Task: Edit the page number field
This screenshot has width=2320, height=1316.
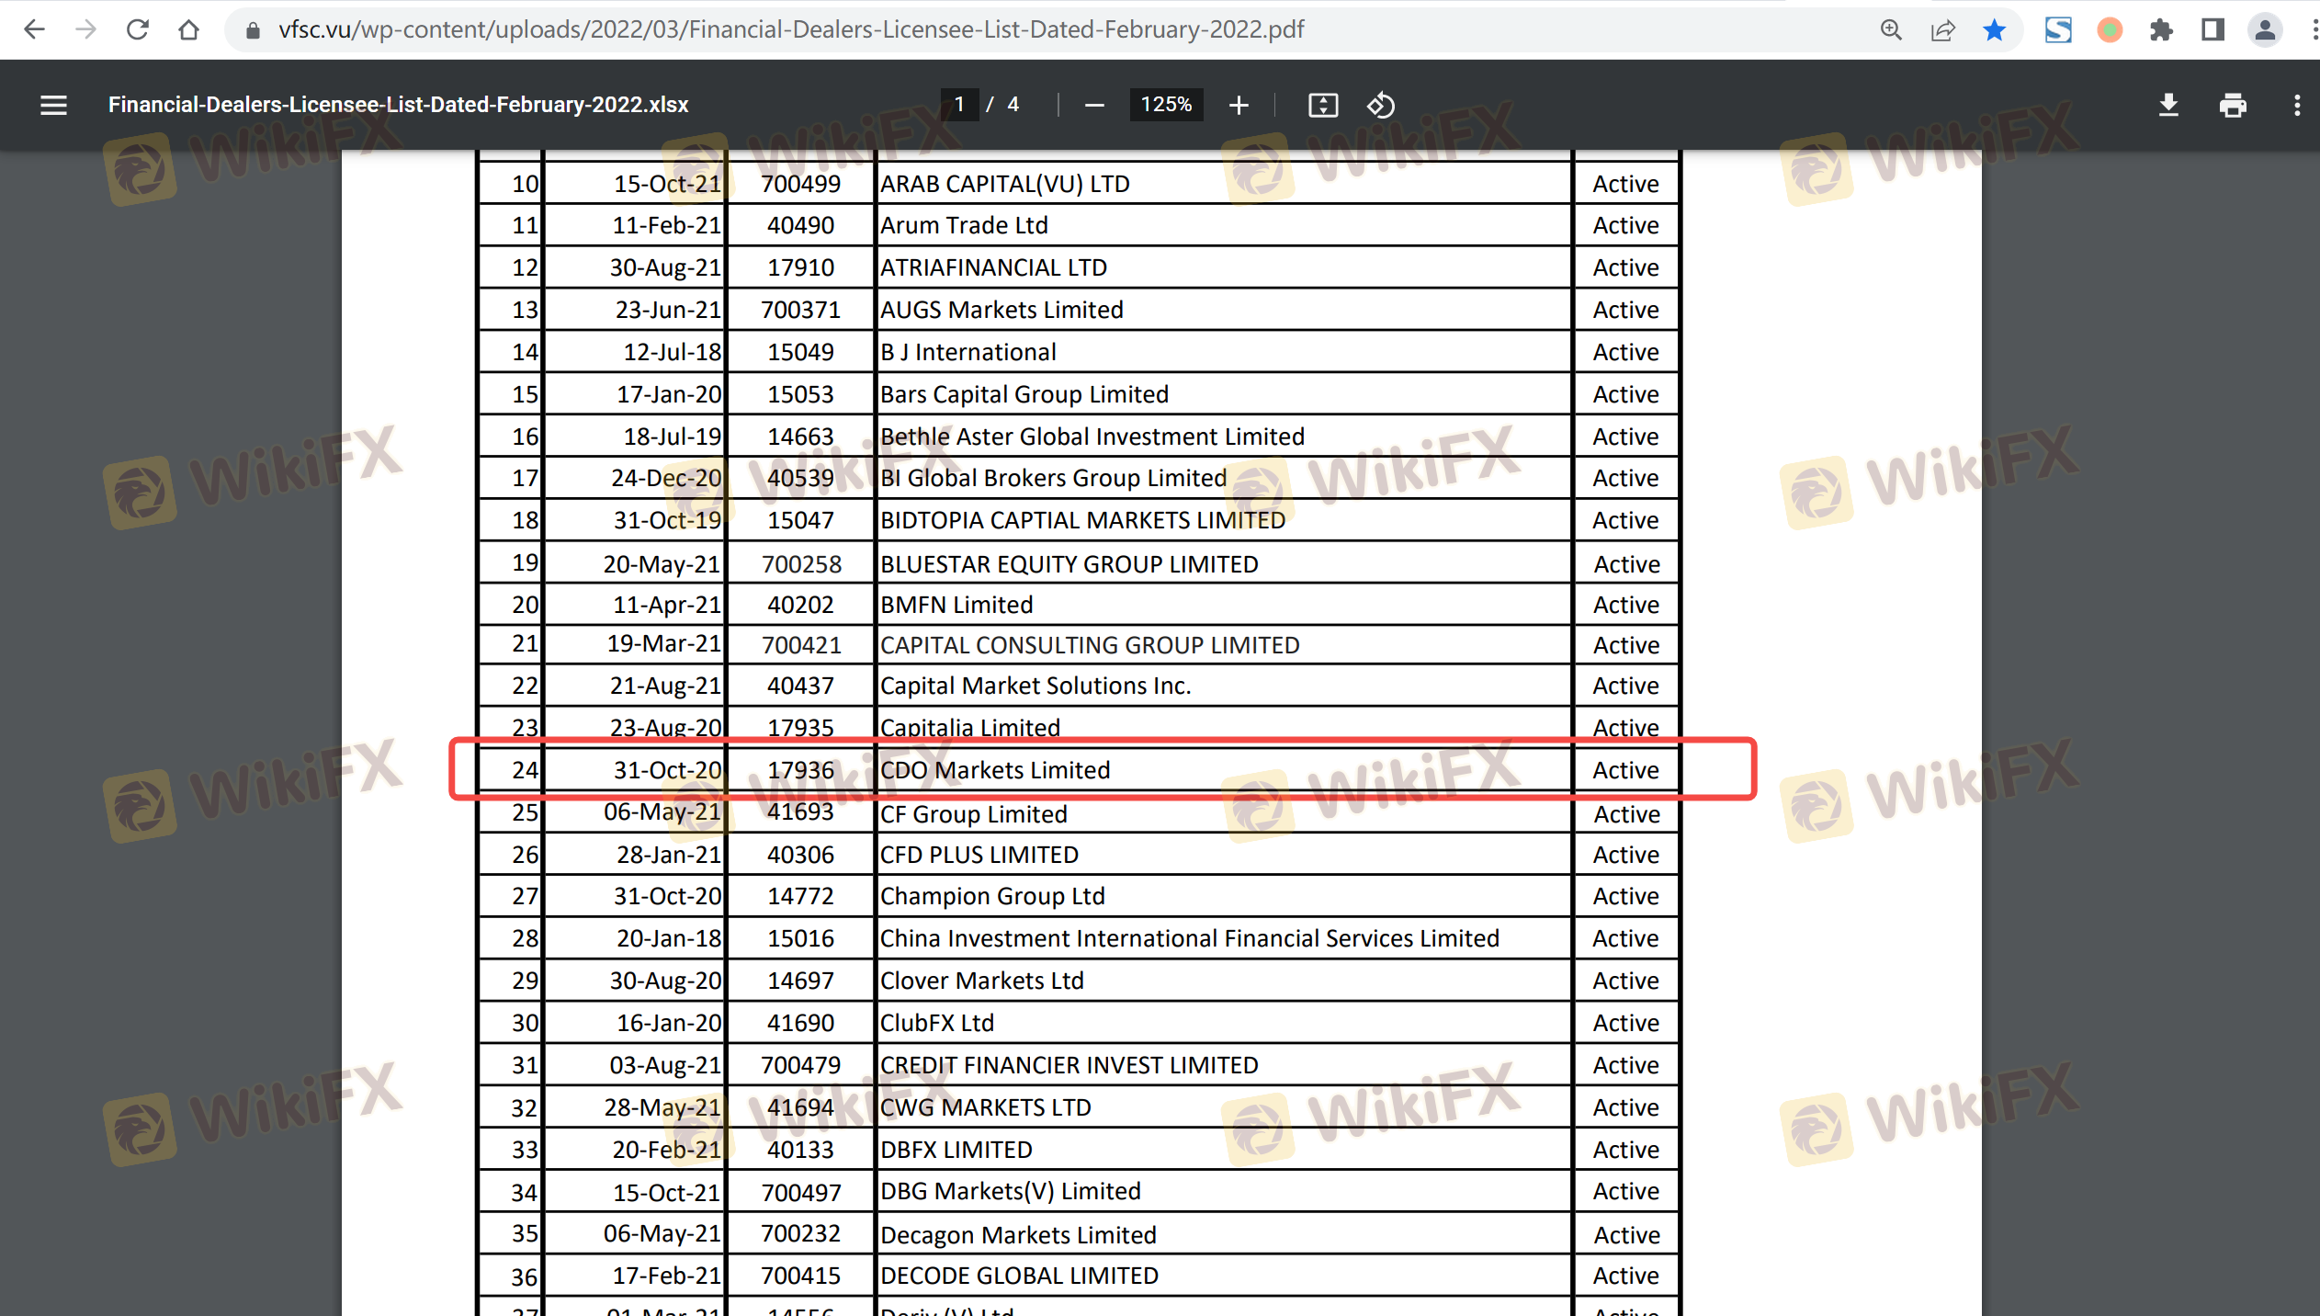Action: 958,105
